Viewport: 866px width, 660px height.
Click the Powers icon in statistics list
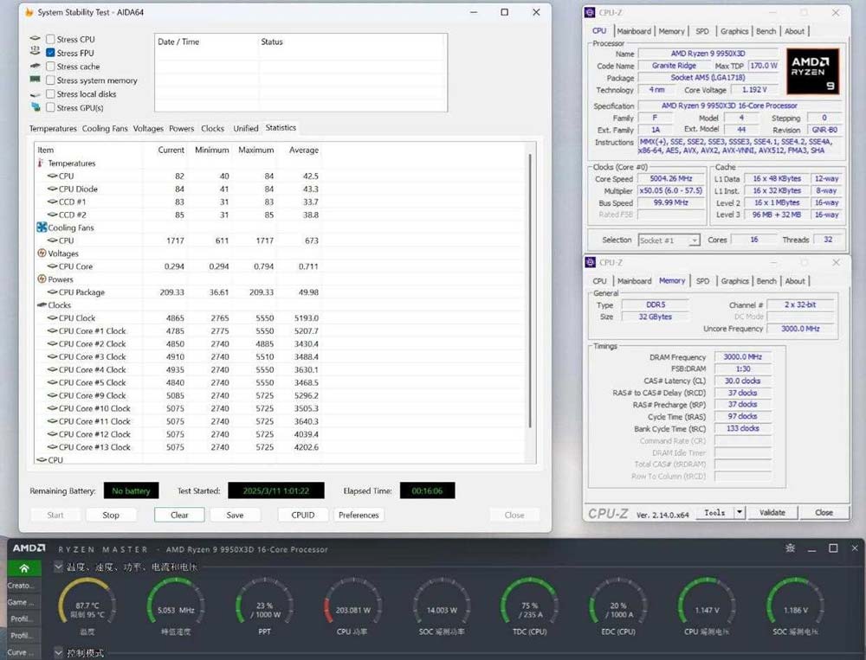click(x=42, y=279)
